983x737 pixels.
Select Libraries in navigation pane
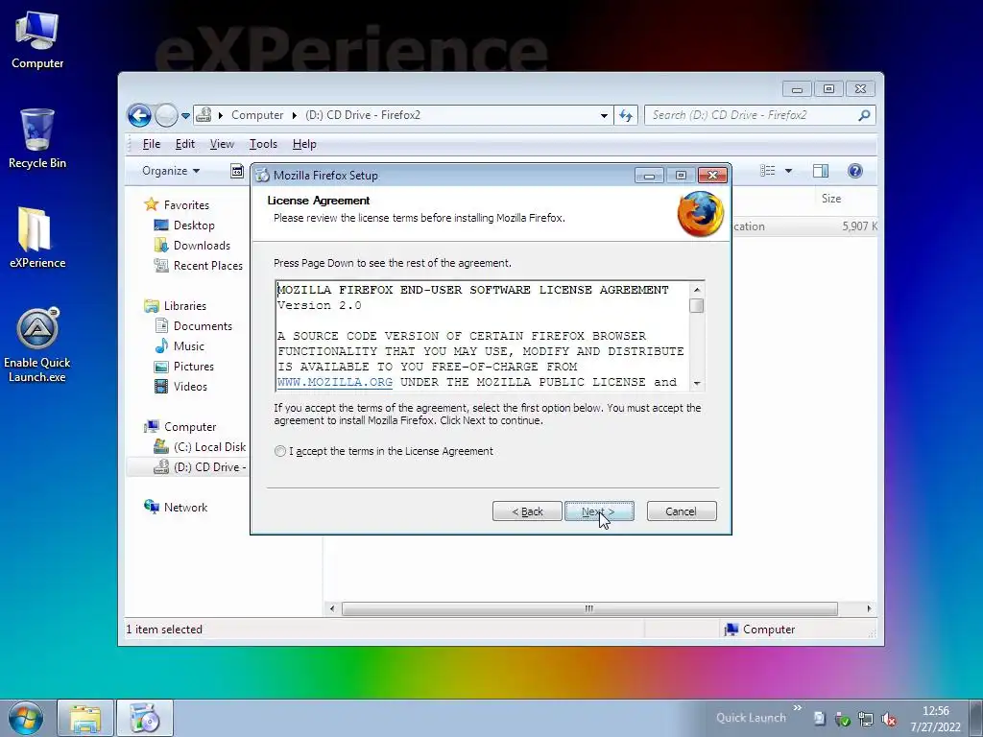point(184,306)
